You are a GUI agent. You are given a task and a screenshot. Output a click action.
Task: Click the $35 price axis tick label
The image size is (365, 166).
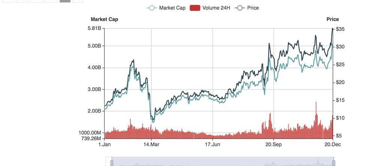(340, 29)
